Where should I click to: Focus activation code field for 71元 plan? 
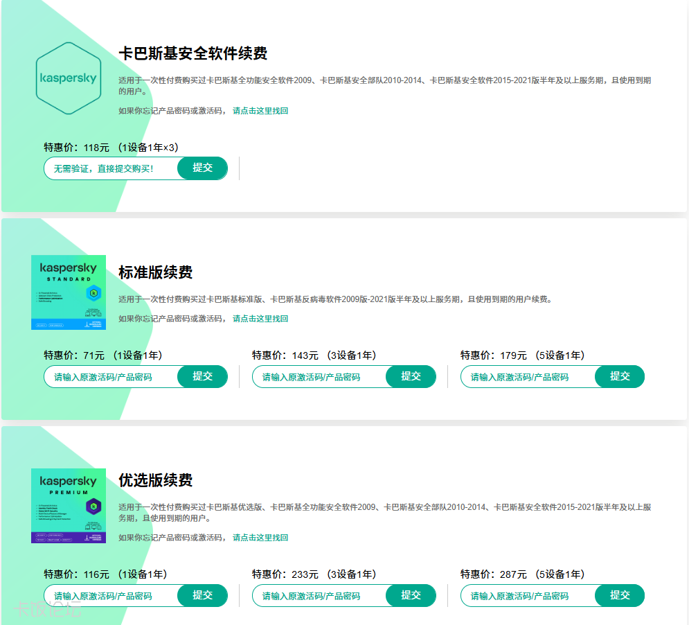pos(111,377)
